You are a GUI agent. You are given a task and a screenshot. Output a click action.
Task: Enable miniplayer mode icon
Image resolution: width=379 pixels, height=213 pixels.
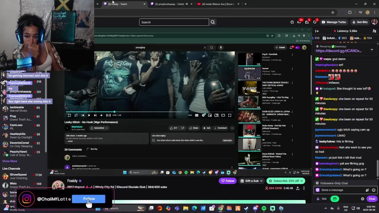point(210,115)
